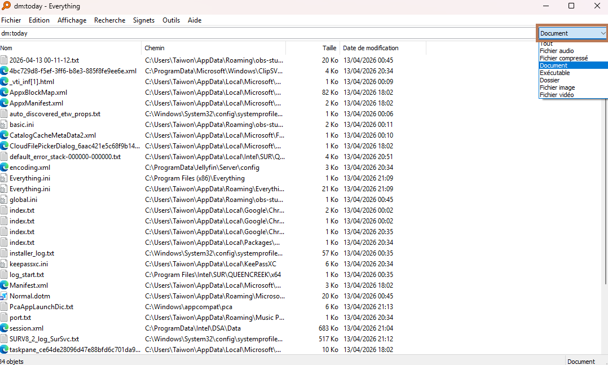The height and width of the screenshot is (365, 608).
Task: Open the Signets menu
Action: point(143,20)
